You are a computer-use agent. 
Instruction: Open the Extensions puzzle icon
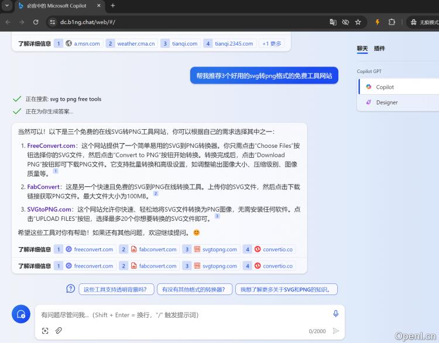point(392,22)
